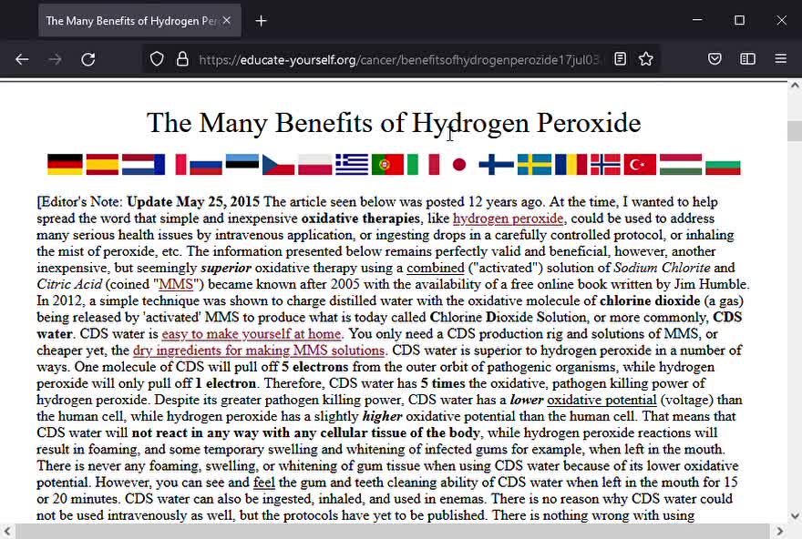
Task: Open a new tab with the plus button
Action: (x=261, y=21)
